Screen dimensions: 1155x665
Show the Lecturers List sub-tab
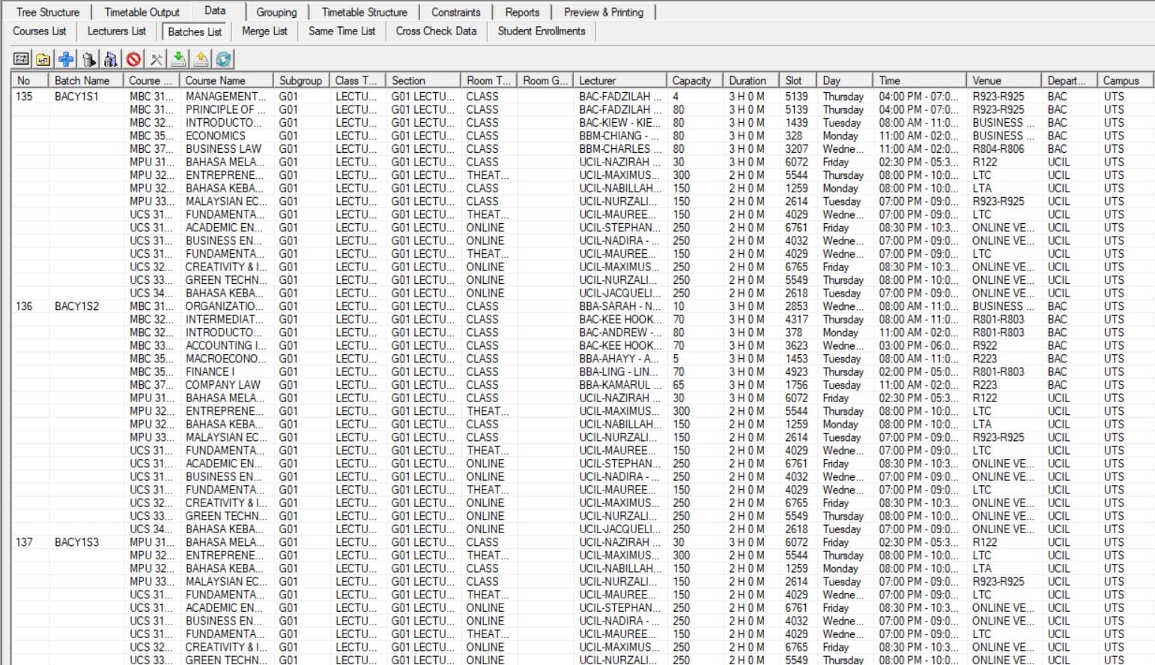[117, 31]
